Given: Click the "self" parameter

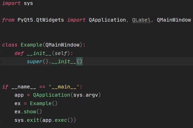Looking at the screenshot, I should [61, 53].
